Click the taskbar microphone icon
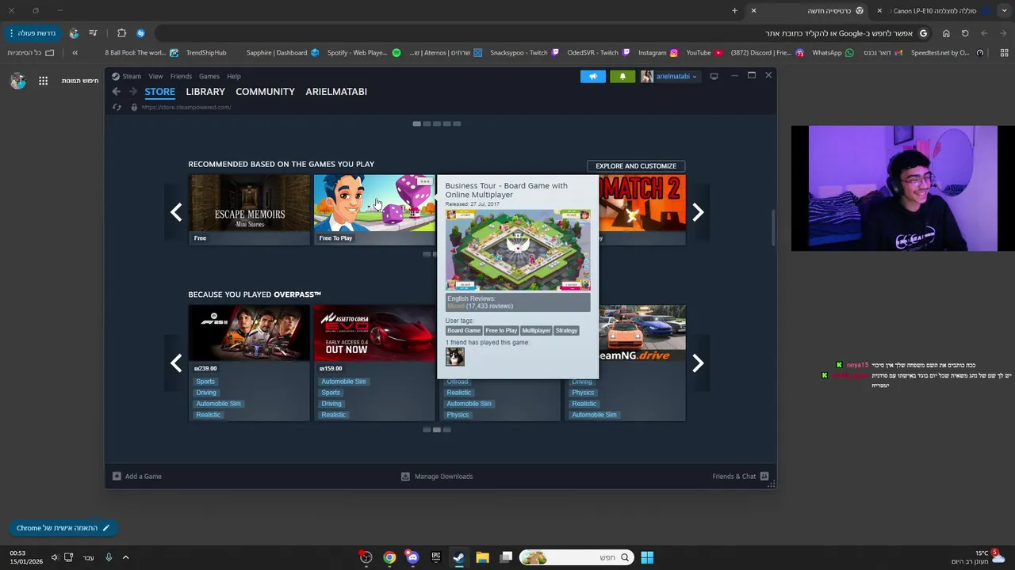Screen dimensions: 1015x570 [109, 557]
